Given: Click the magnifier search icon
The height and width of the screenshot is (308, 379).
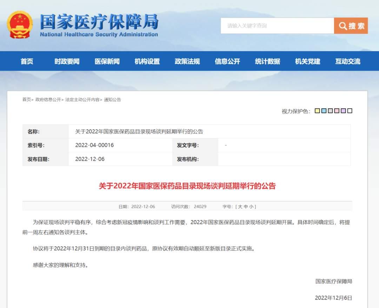Looking at the screenshot, I should (x=343, y=26).
